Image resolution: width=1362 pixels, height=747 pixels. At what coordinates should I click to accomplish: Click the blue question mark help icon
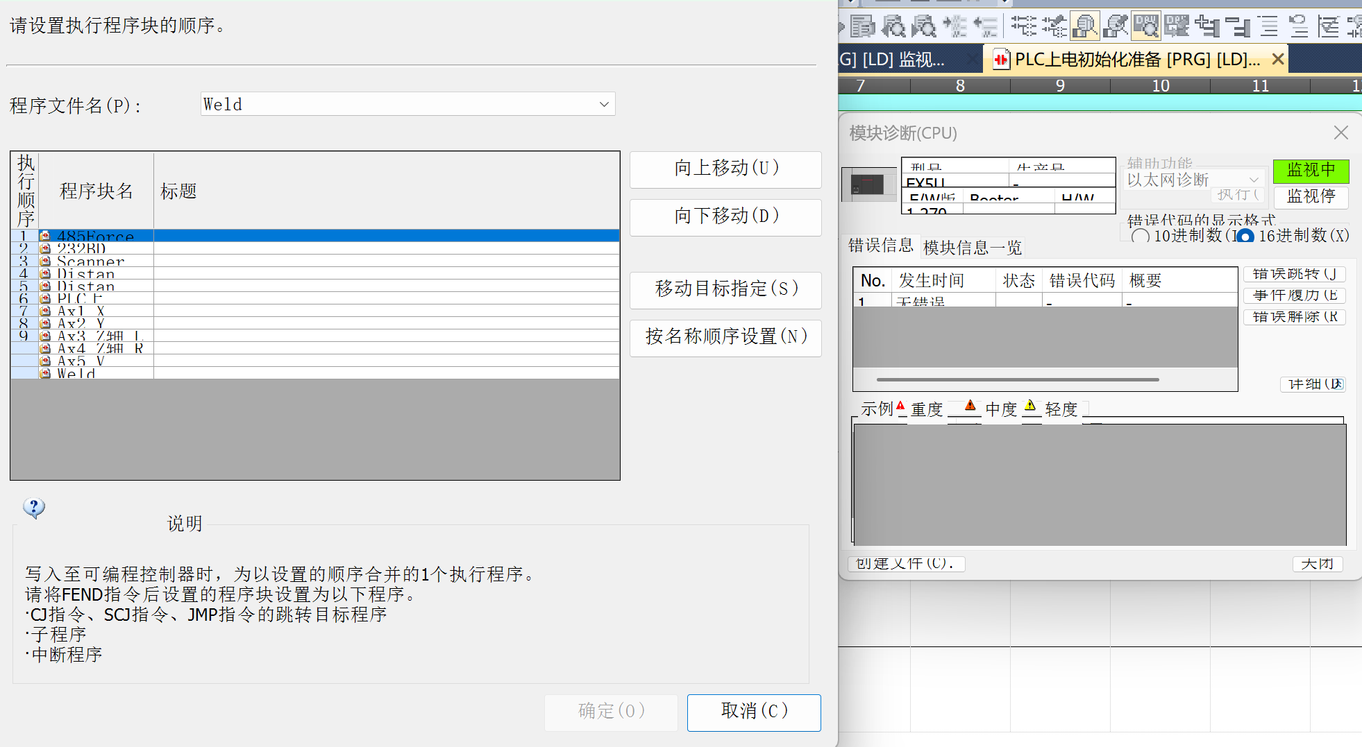pyautogui.click(x=33, y=508)
